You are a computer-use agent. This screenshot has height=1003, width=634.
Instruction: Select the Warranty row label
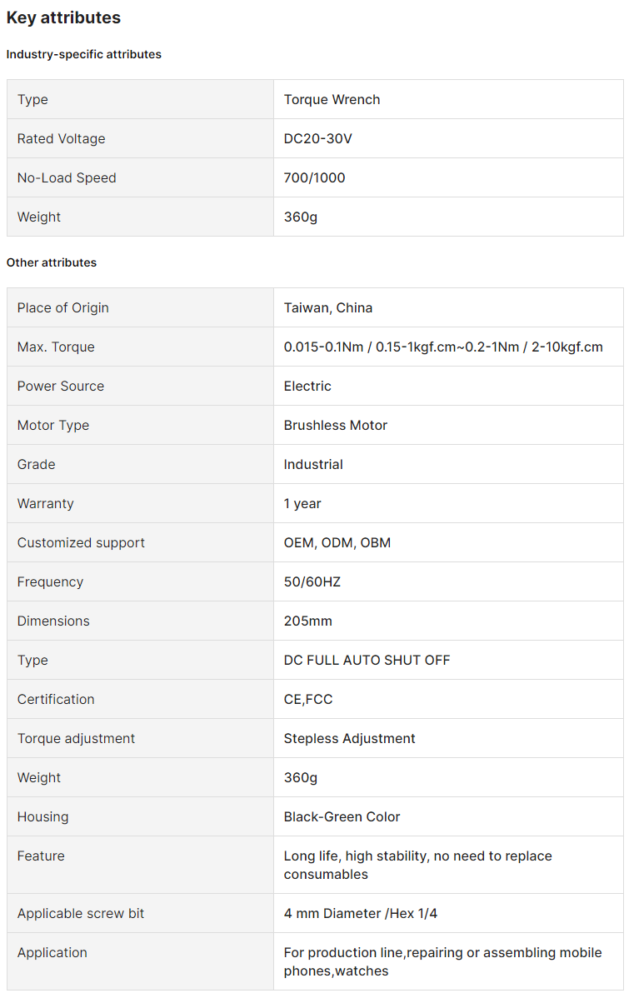click(45, 503)
